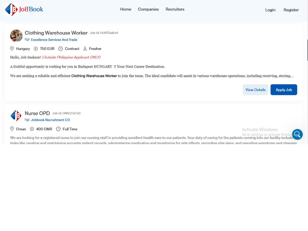The image size is (308, 231).
Task: Click handshake icon beside Jobbook Recruitment CO
Action: click(x=27, y=120)
